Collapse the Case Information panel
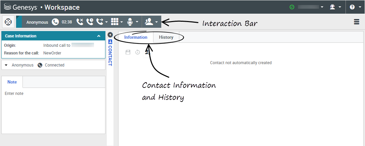The height and width of the screenshot is (146, 365). [x=99, y=36]
